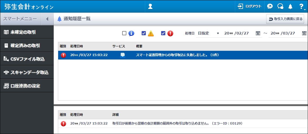
Task: Open 口座連携の設定 menu item
Action: (x=27, y=86)
